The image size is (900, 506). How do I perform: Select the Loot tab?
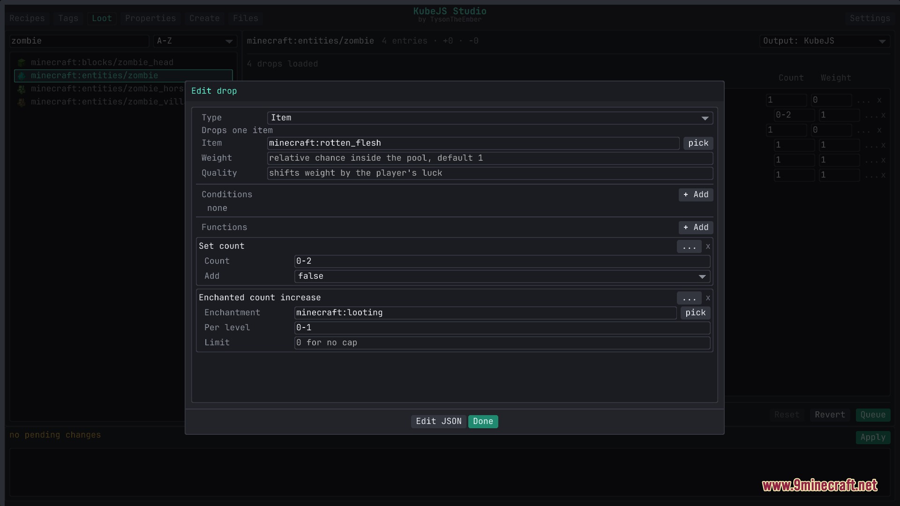pyautogui.click(x=102, y=18)
